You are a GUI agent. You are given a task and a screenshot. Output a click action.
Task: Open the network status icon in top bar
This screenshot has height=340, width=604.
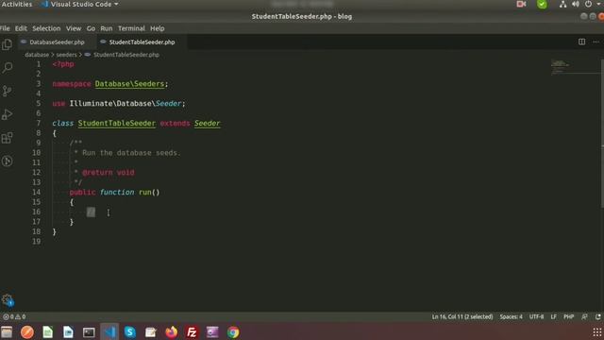click(x=562, y=4)
